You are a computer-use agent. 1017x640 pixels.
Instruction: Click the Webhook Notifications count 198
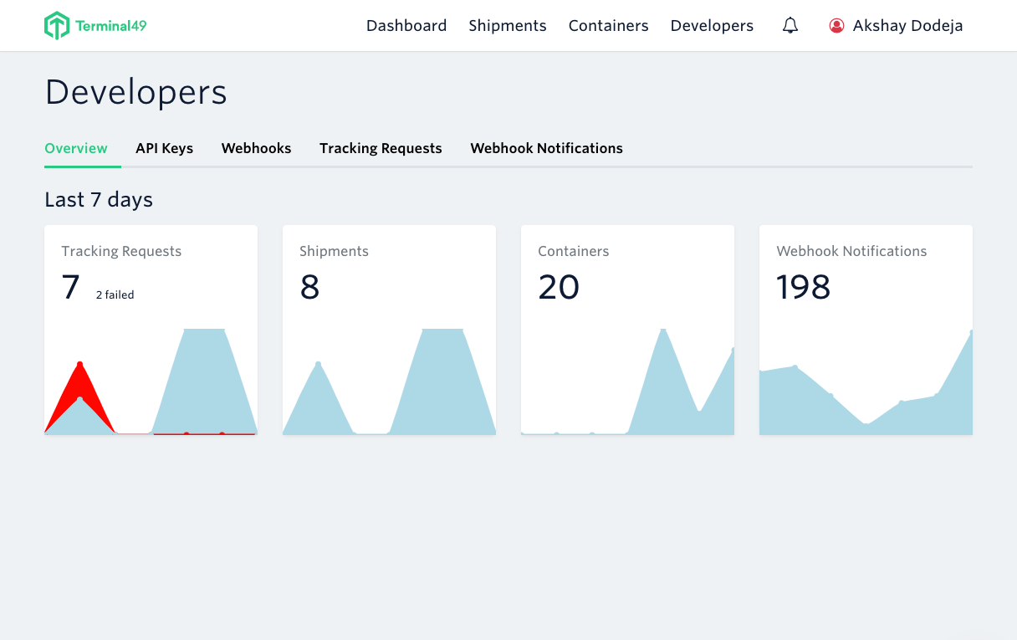(803, 287)
